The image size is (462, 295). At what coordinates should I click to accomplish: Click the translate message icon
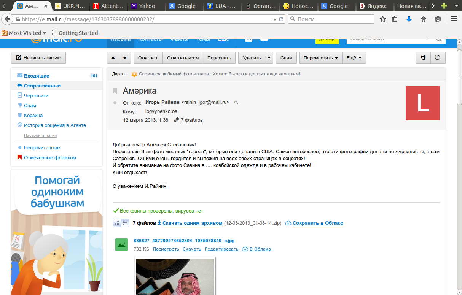coord(438,58)
